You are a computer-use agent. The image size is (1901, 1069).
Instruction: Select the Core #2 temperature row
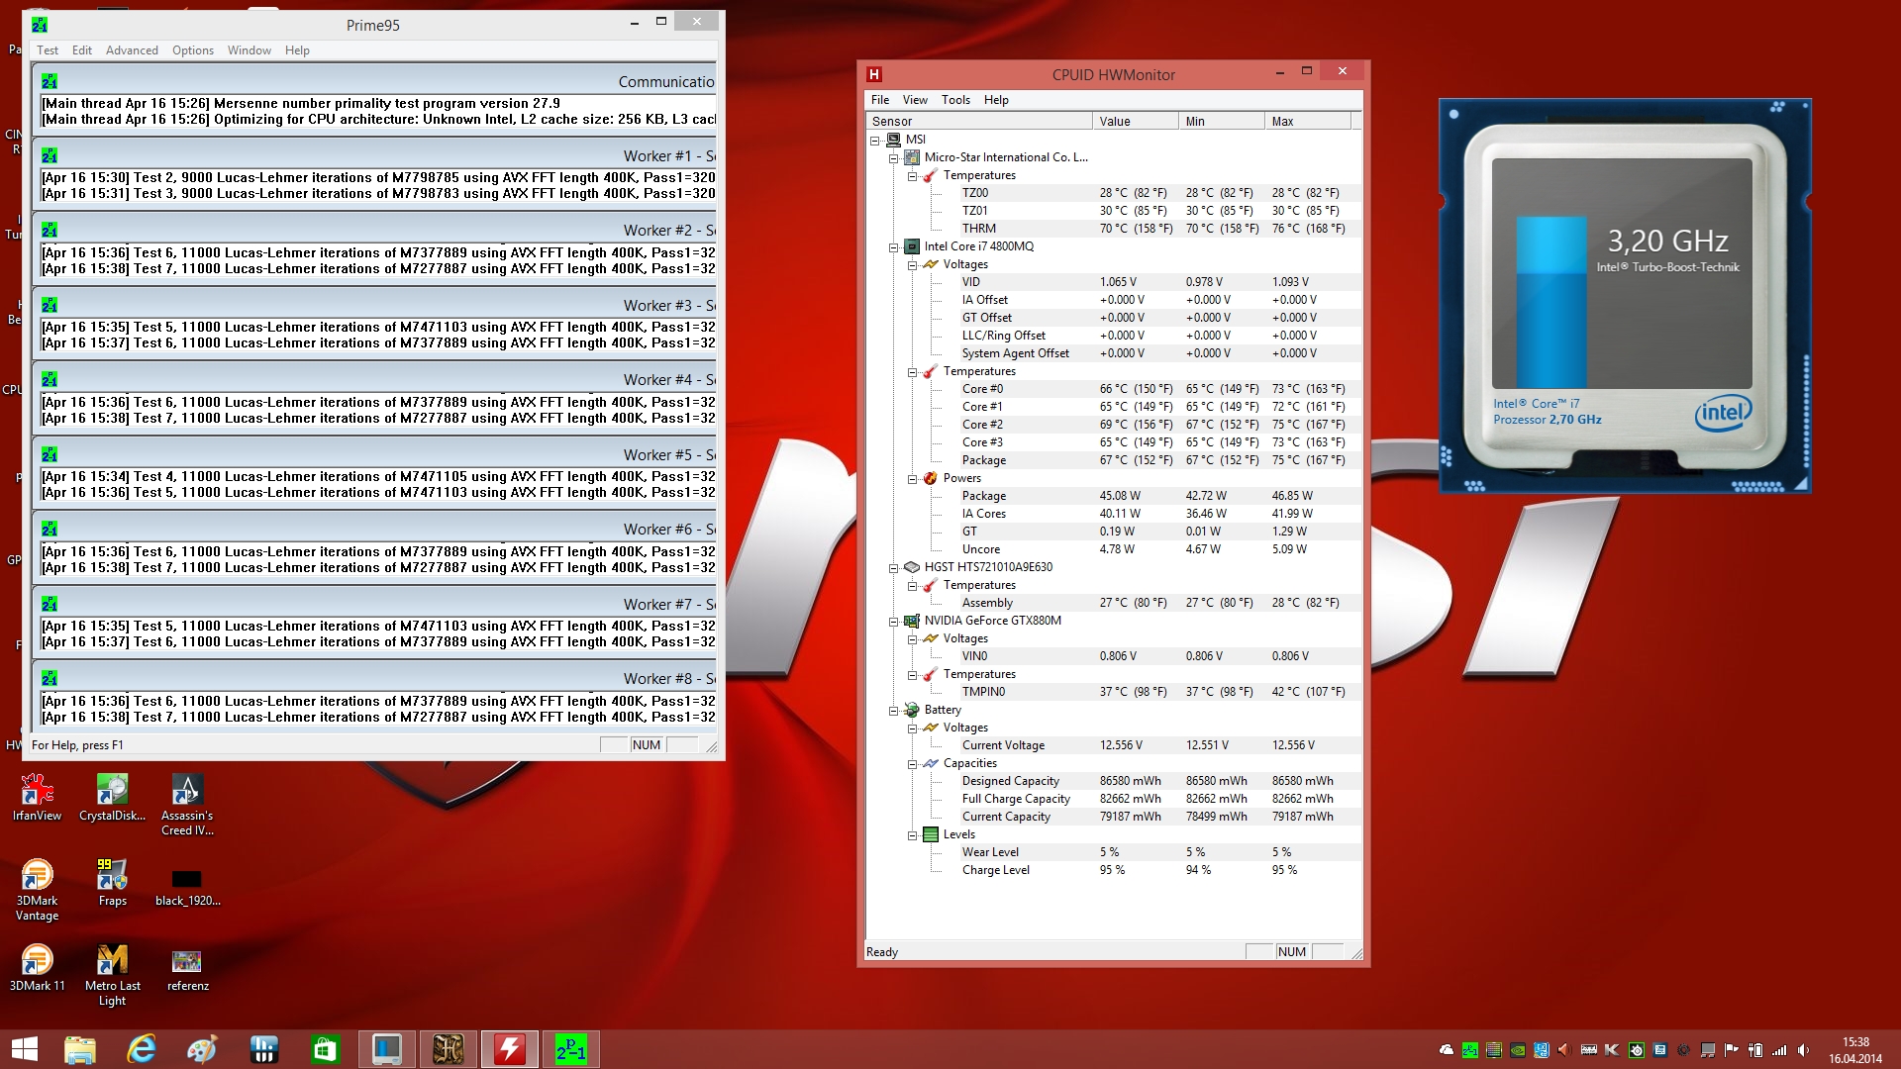[x=982, y=425]
